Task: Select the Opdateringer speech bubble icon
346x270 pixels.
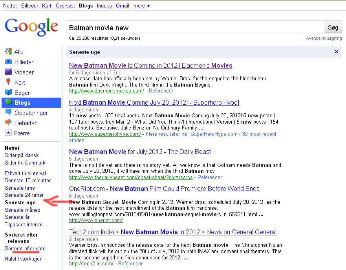Action: coord(8,113)
